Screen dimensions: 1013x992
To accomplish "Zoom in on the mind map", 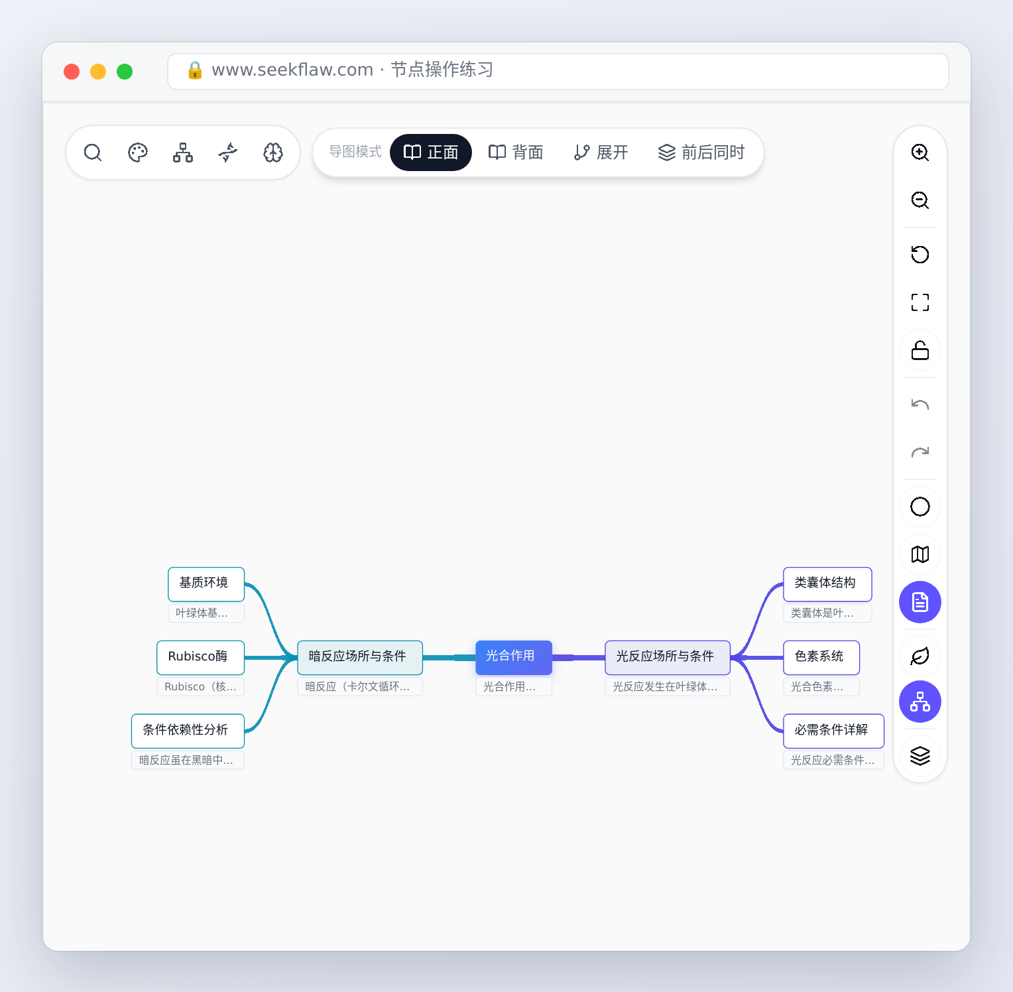I will (x=920, y=153).
